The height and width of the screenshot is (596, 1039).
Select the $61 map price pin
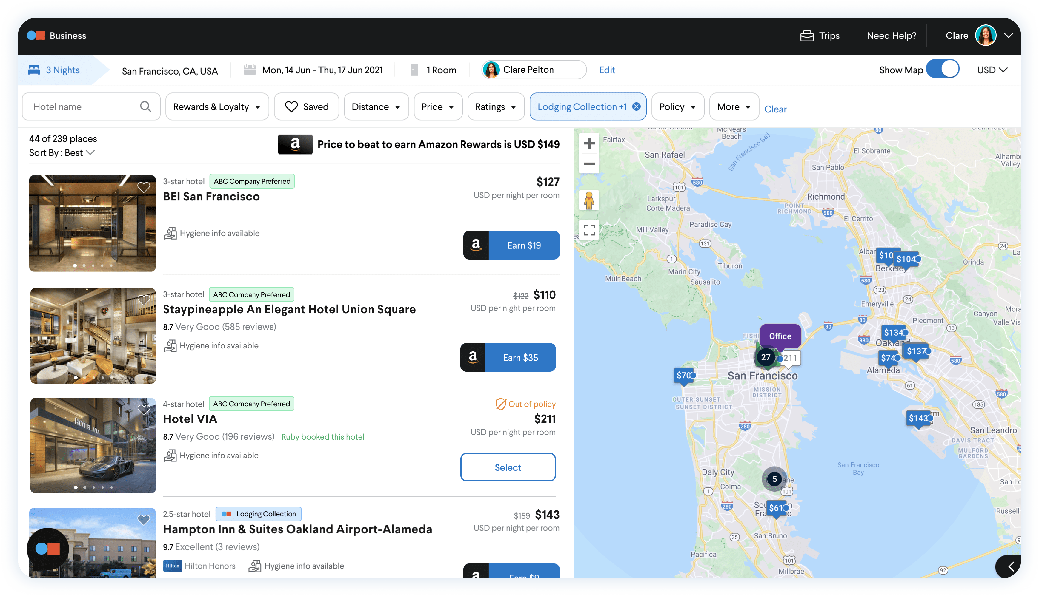click(777, 508)
